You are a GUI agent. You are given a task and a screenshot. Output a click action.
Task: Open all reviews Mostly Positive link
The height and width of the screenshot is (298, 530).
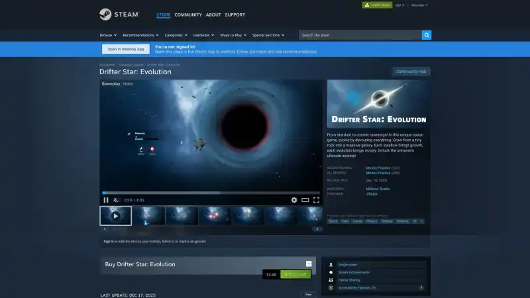(378, 173)
